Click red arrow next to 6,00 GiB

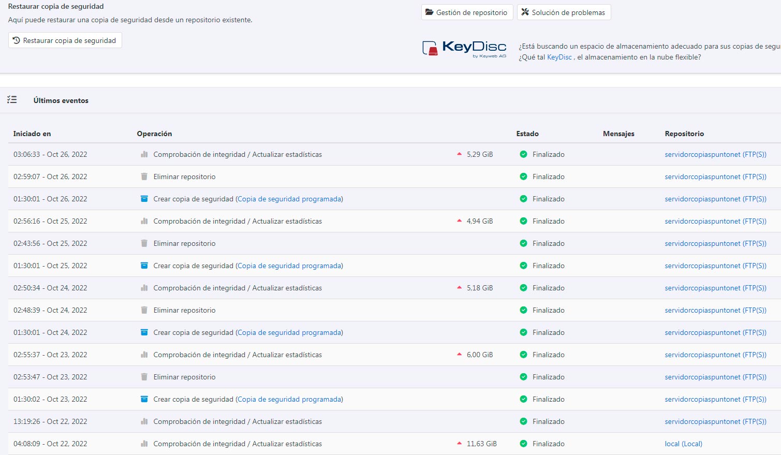pyautogui.click(x=459, y=355)
